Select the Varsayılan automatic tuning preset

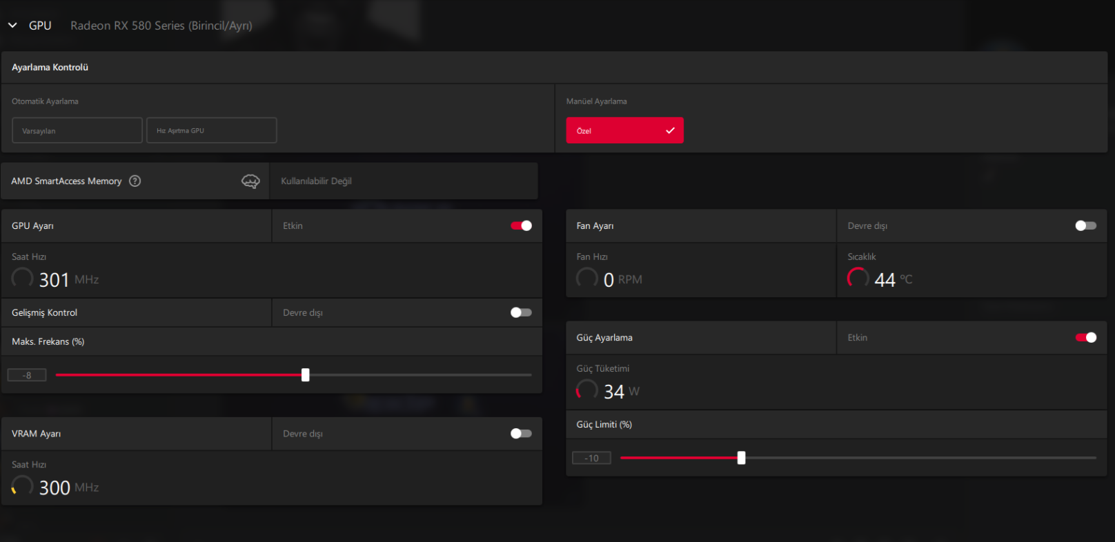coord(77,130)
